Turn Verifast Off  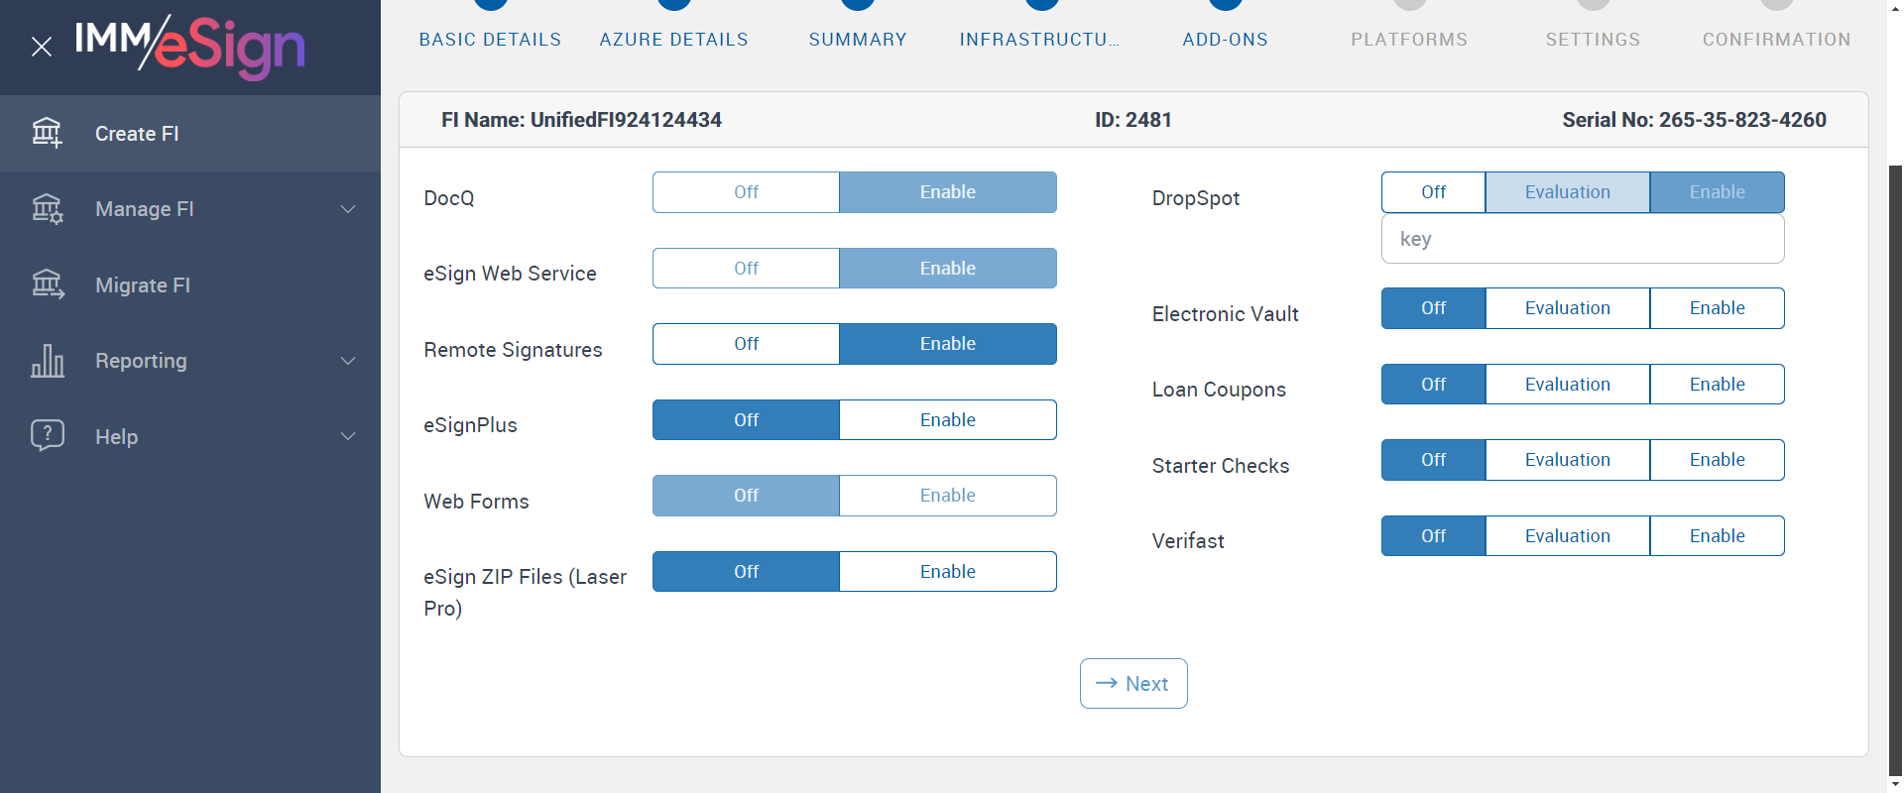[1434, 536]
